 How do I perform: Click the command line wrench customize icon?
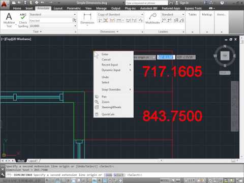(x=3, y=174)
